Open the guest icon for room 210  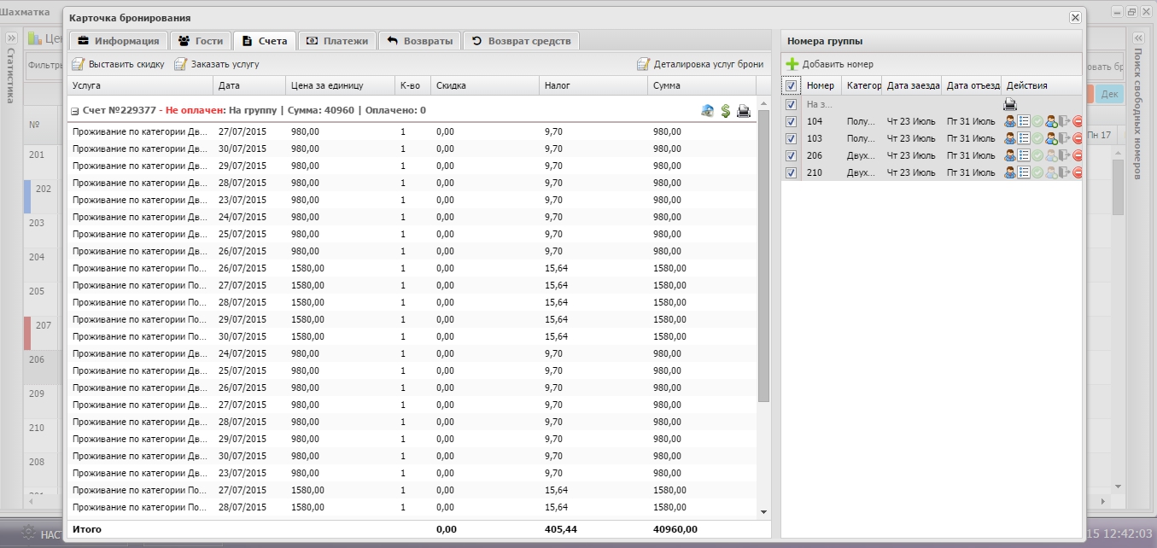[x=1010, y=172]
